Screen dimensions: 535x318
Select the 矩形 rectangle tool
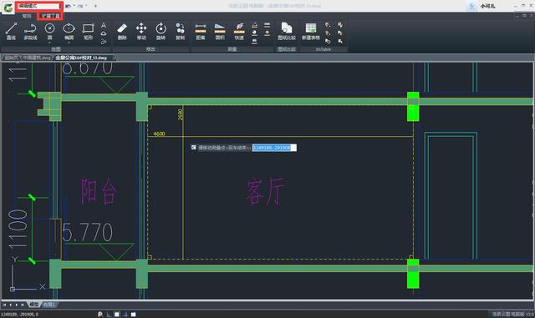tap(89, 31)
